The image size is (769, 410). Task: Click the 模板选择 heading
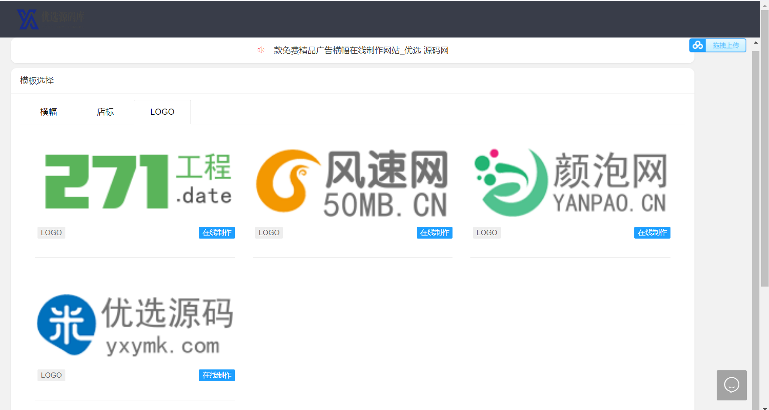point(37,81)
